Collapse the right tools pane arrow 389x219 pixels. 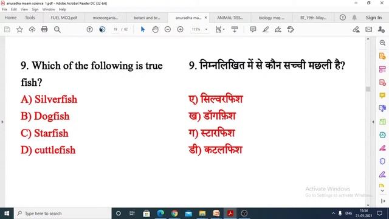point(373,122)
